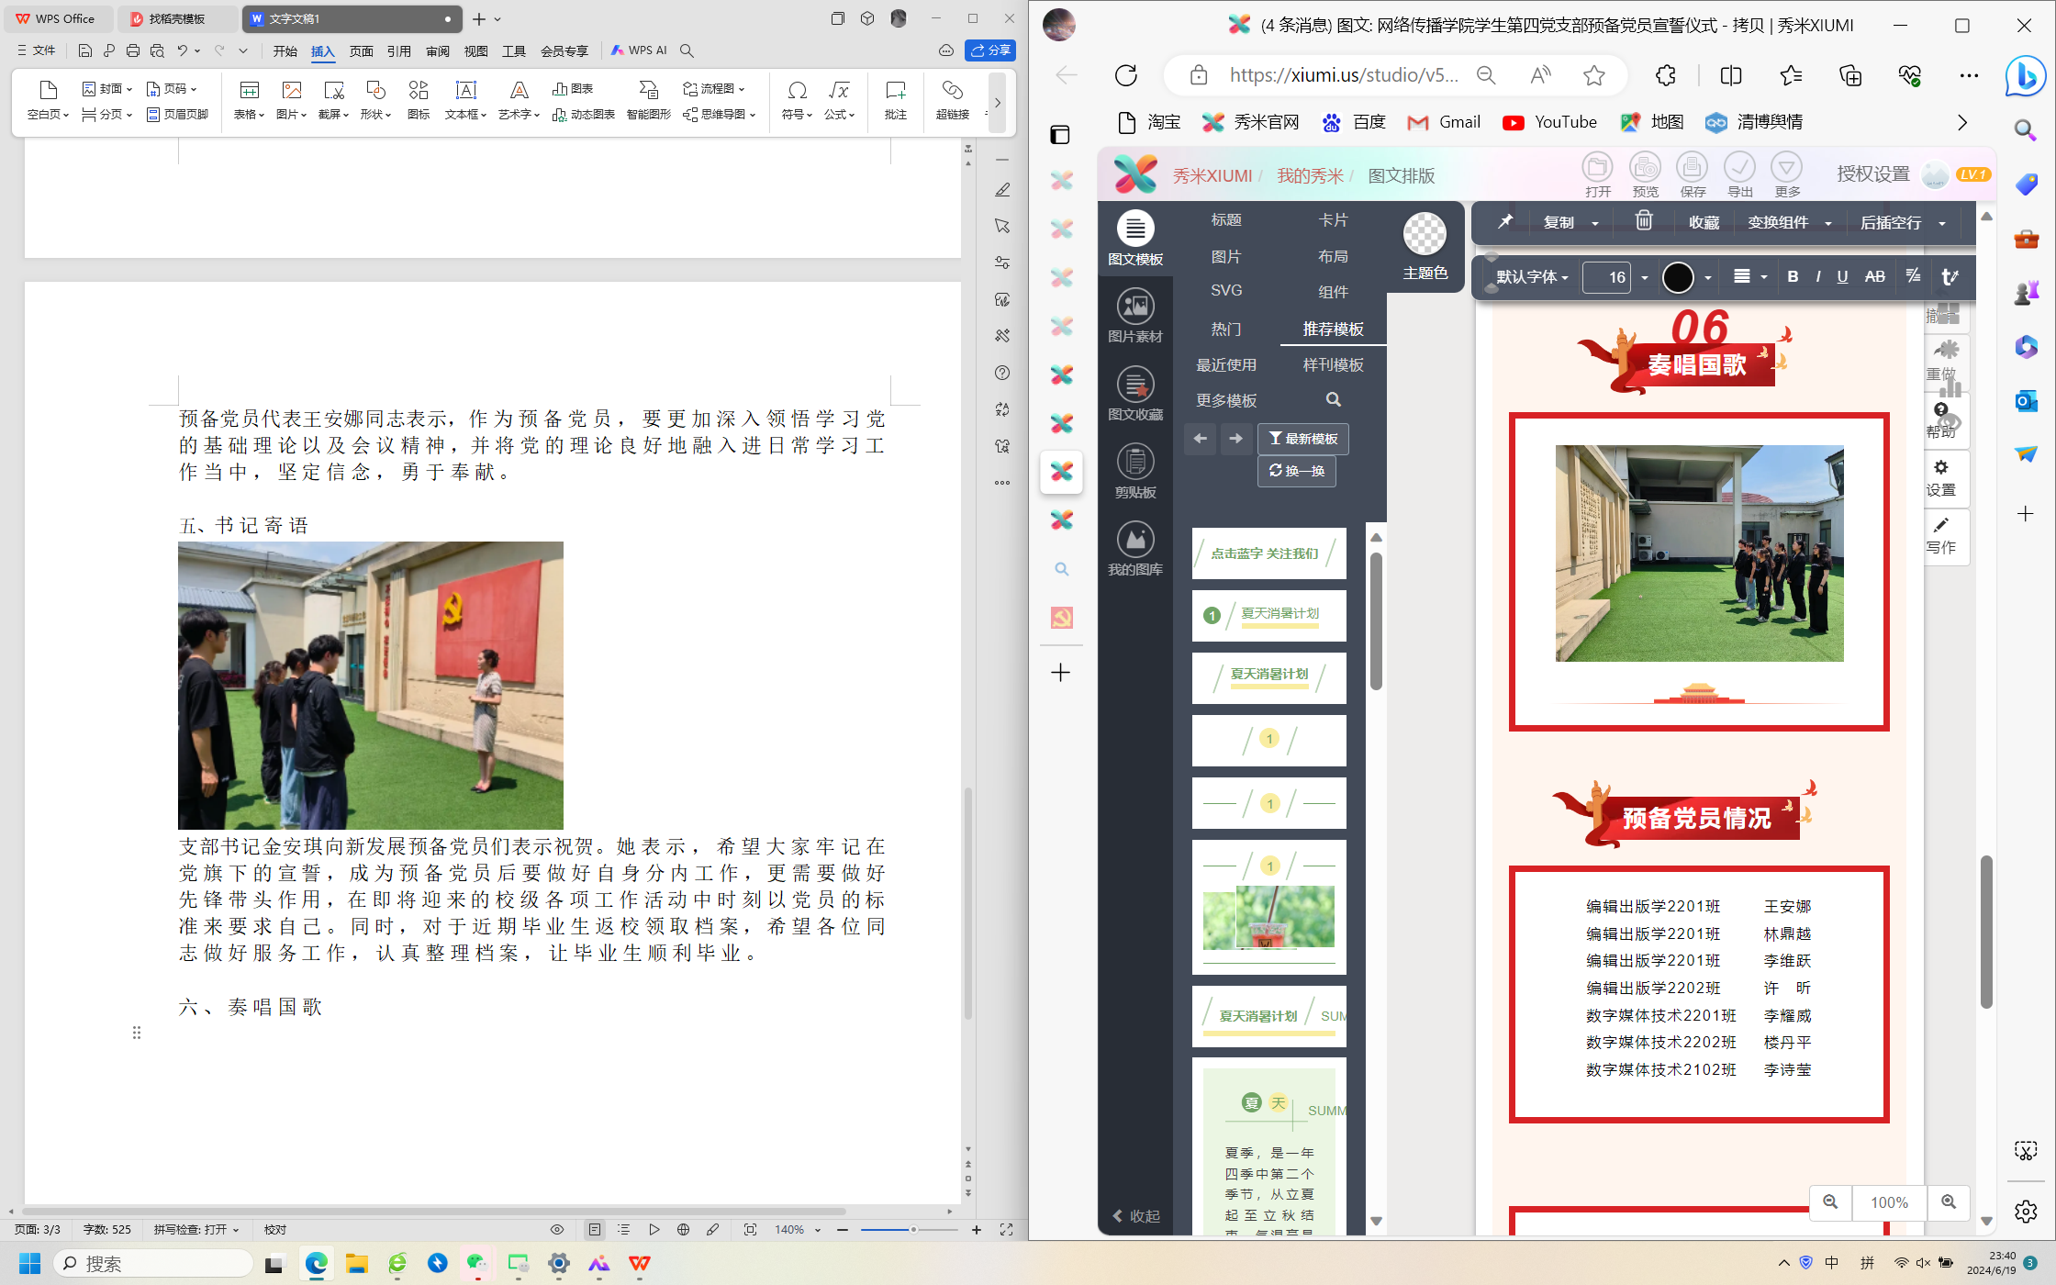Screen dimensions: 2056x1285
Task: Click 收起 collapse panel link
Action: coord(1136,1215)
